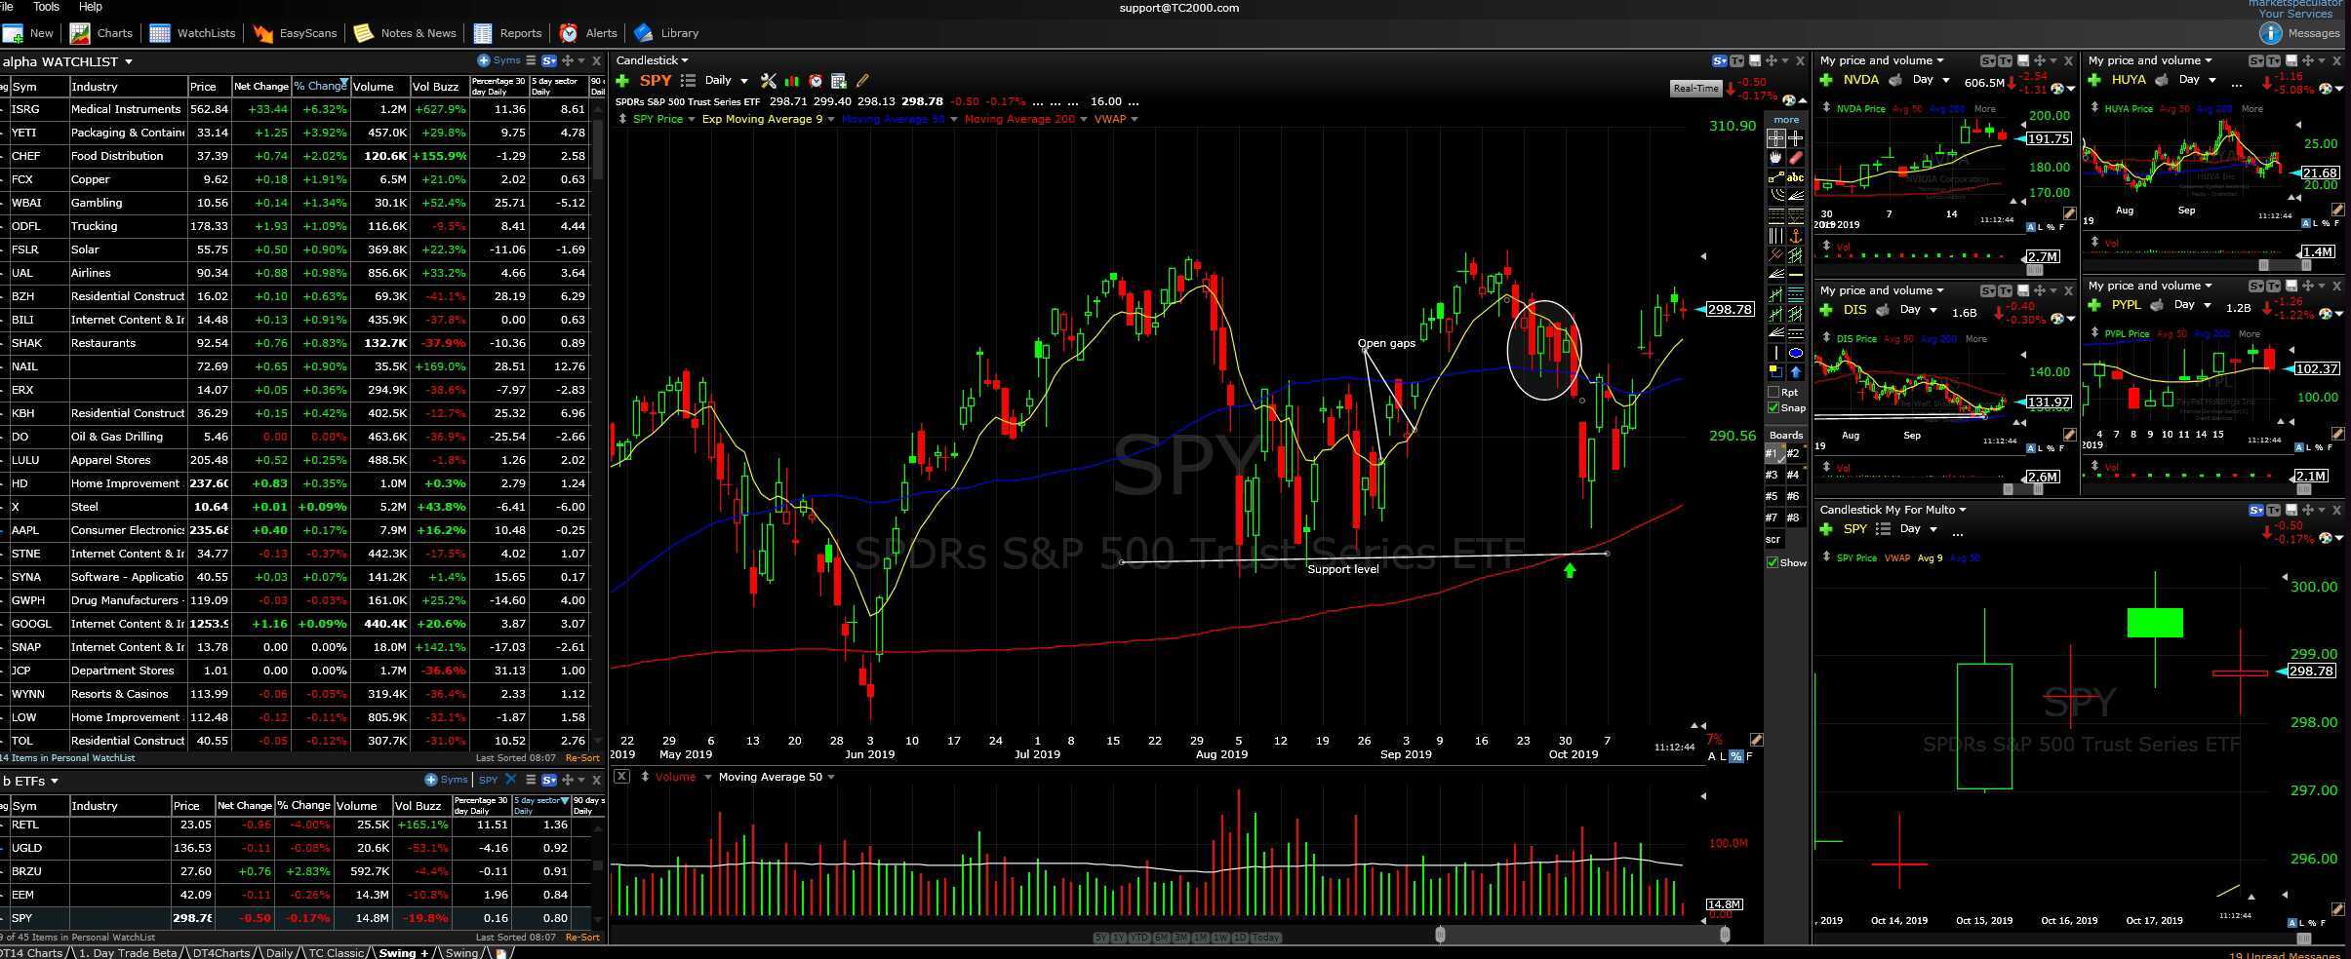Click left handle of time range slider
This screenshot has width=2351, height=959.
(1440, 935)
